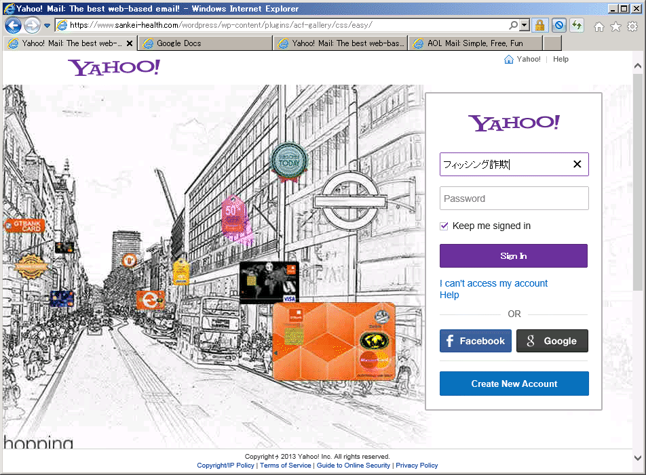Click the scrollbar down arrow
The width and height of the screenshot is (646, 475).
[637, 458]
